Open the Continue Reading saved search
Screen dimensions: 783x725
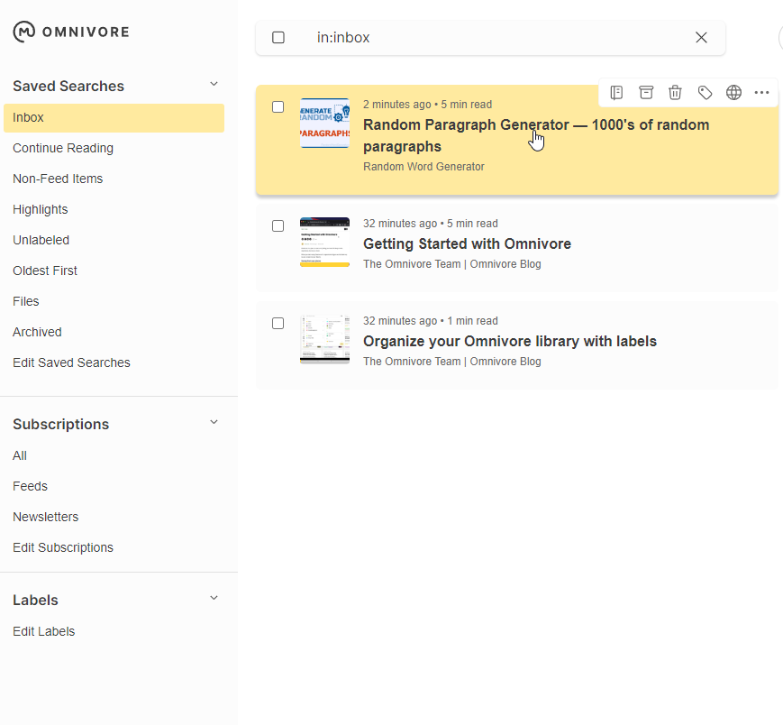click(x=63, y=148)
